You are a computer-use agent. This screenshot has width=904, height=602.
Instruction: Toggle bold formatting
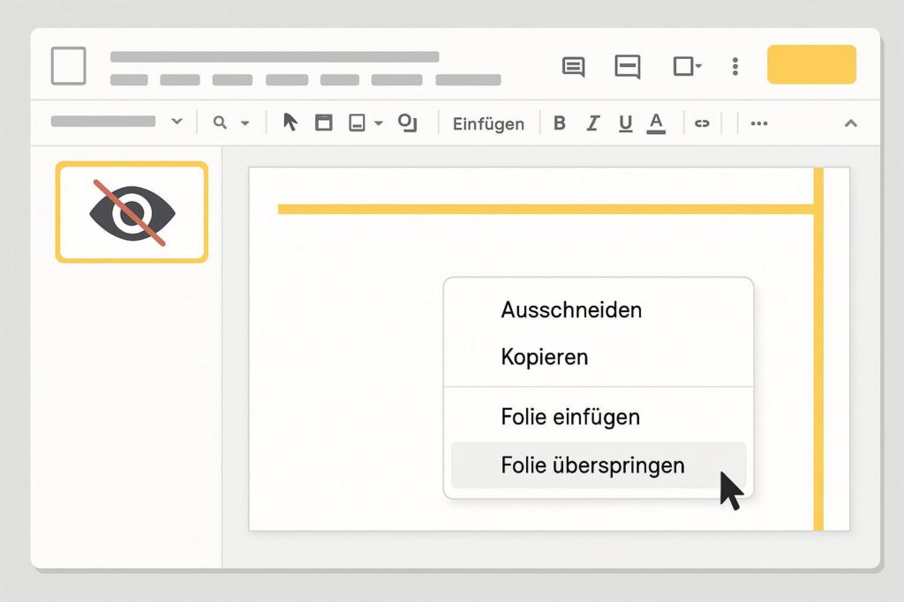(x=559, y=123)
